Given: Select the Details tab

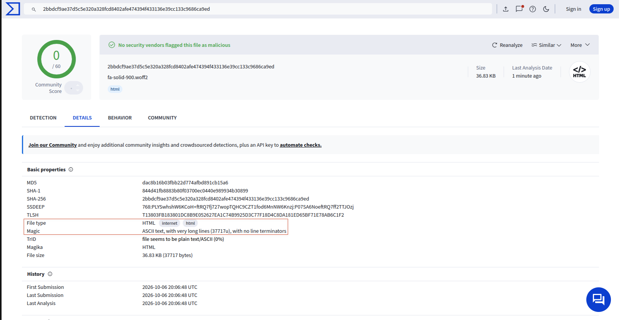Looking at the screenshot, I should tap(82, 118).
